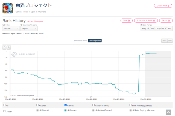
Task: Click the 'Free' price label
Action: pyautogui.click(x=26, y=12)
